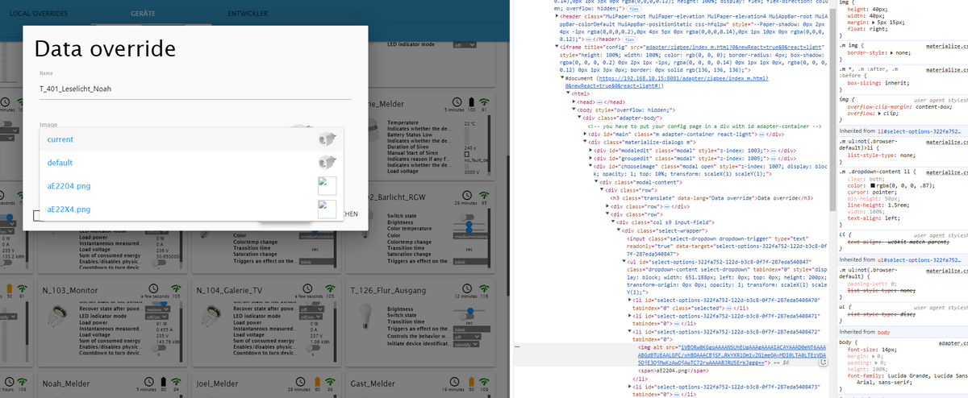The height and width of the screenshot is (398, 968).
Task: Choose aE2204.png from the image list
Action: coord(191,185)
